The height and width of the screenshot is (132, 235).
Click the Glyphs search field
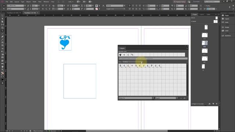(153, 59)
